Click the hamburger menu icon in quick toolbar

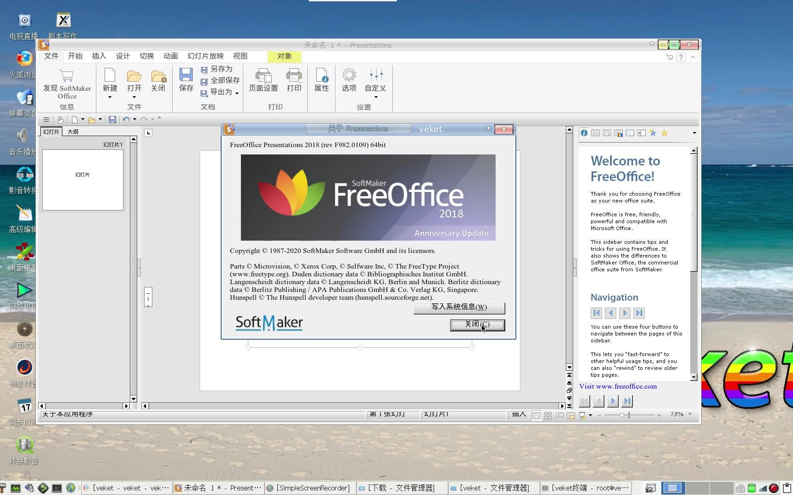point(46,120)
